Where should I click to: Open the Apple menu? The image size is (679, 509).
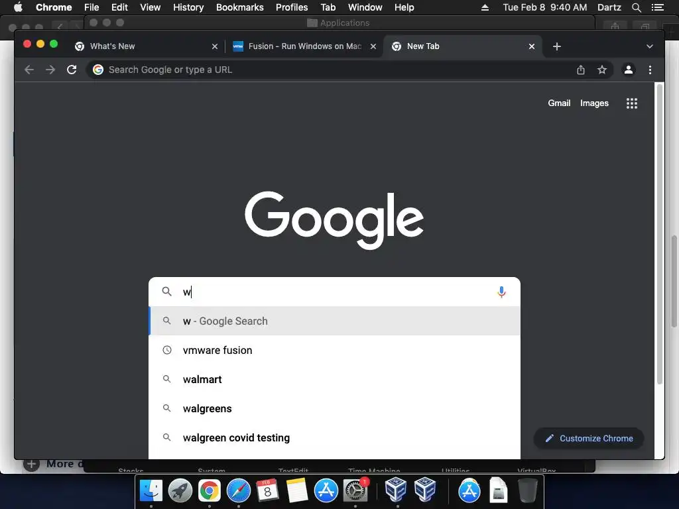click(x=18, y=7)
